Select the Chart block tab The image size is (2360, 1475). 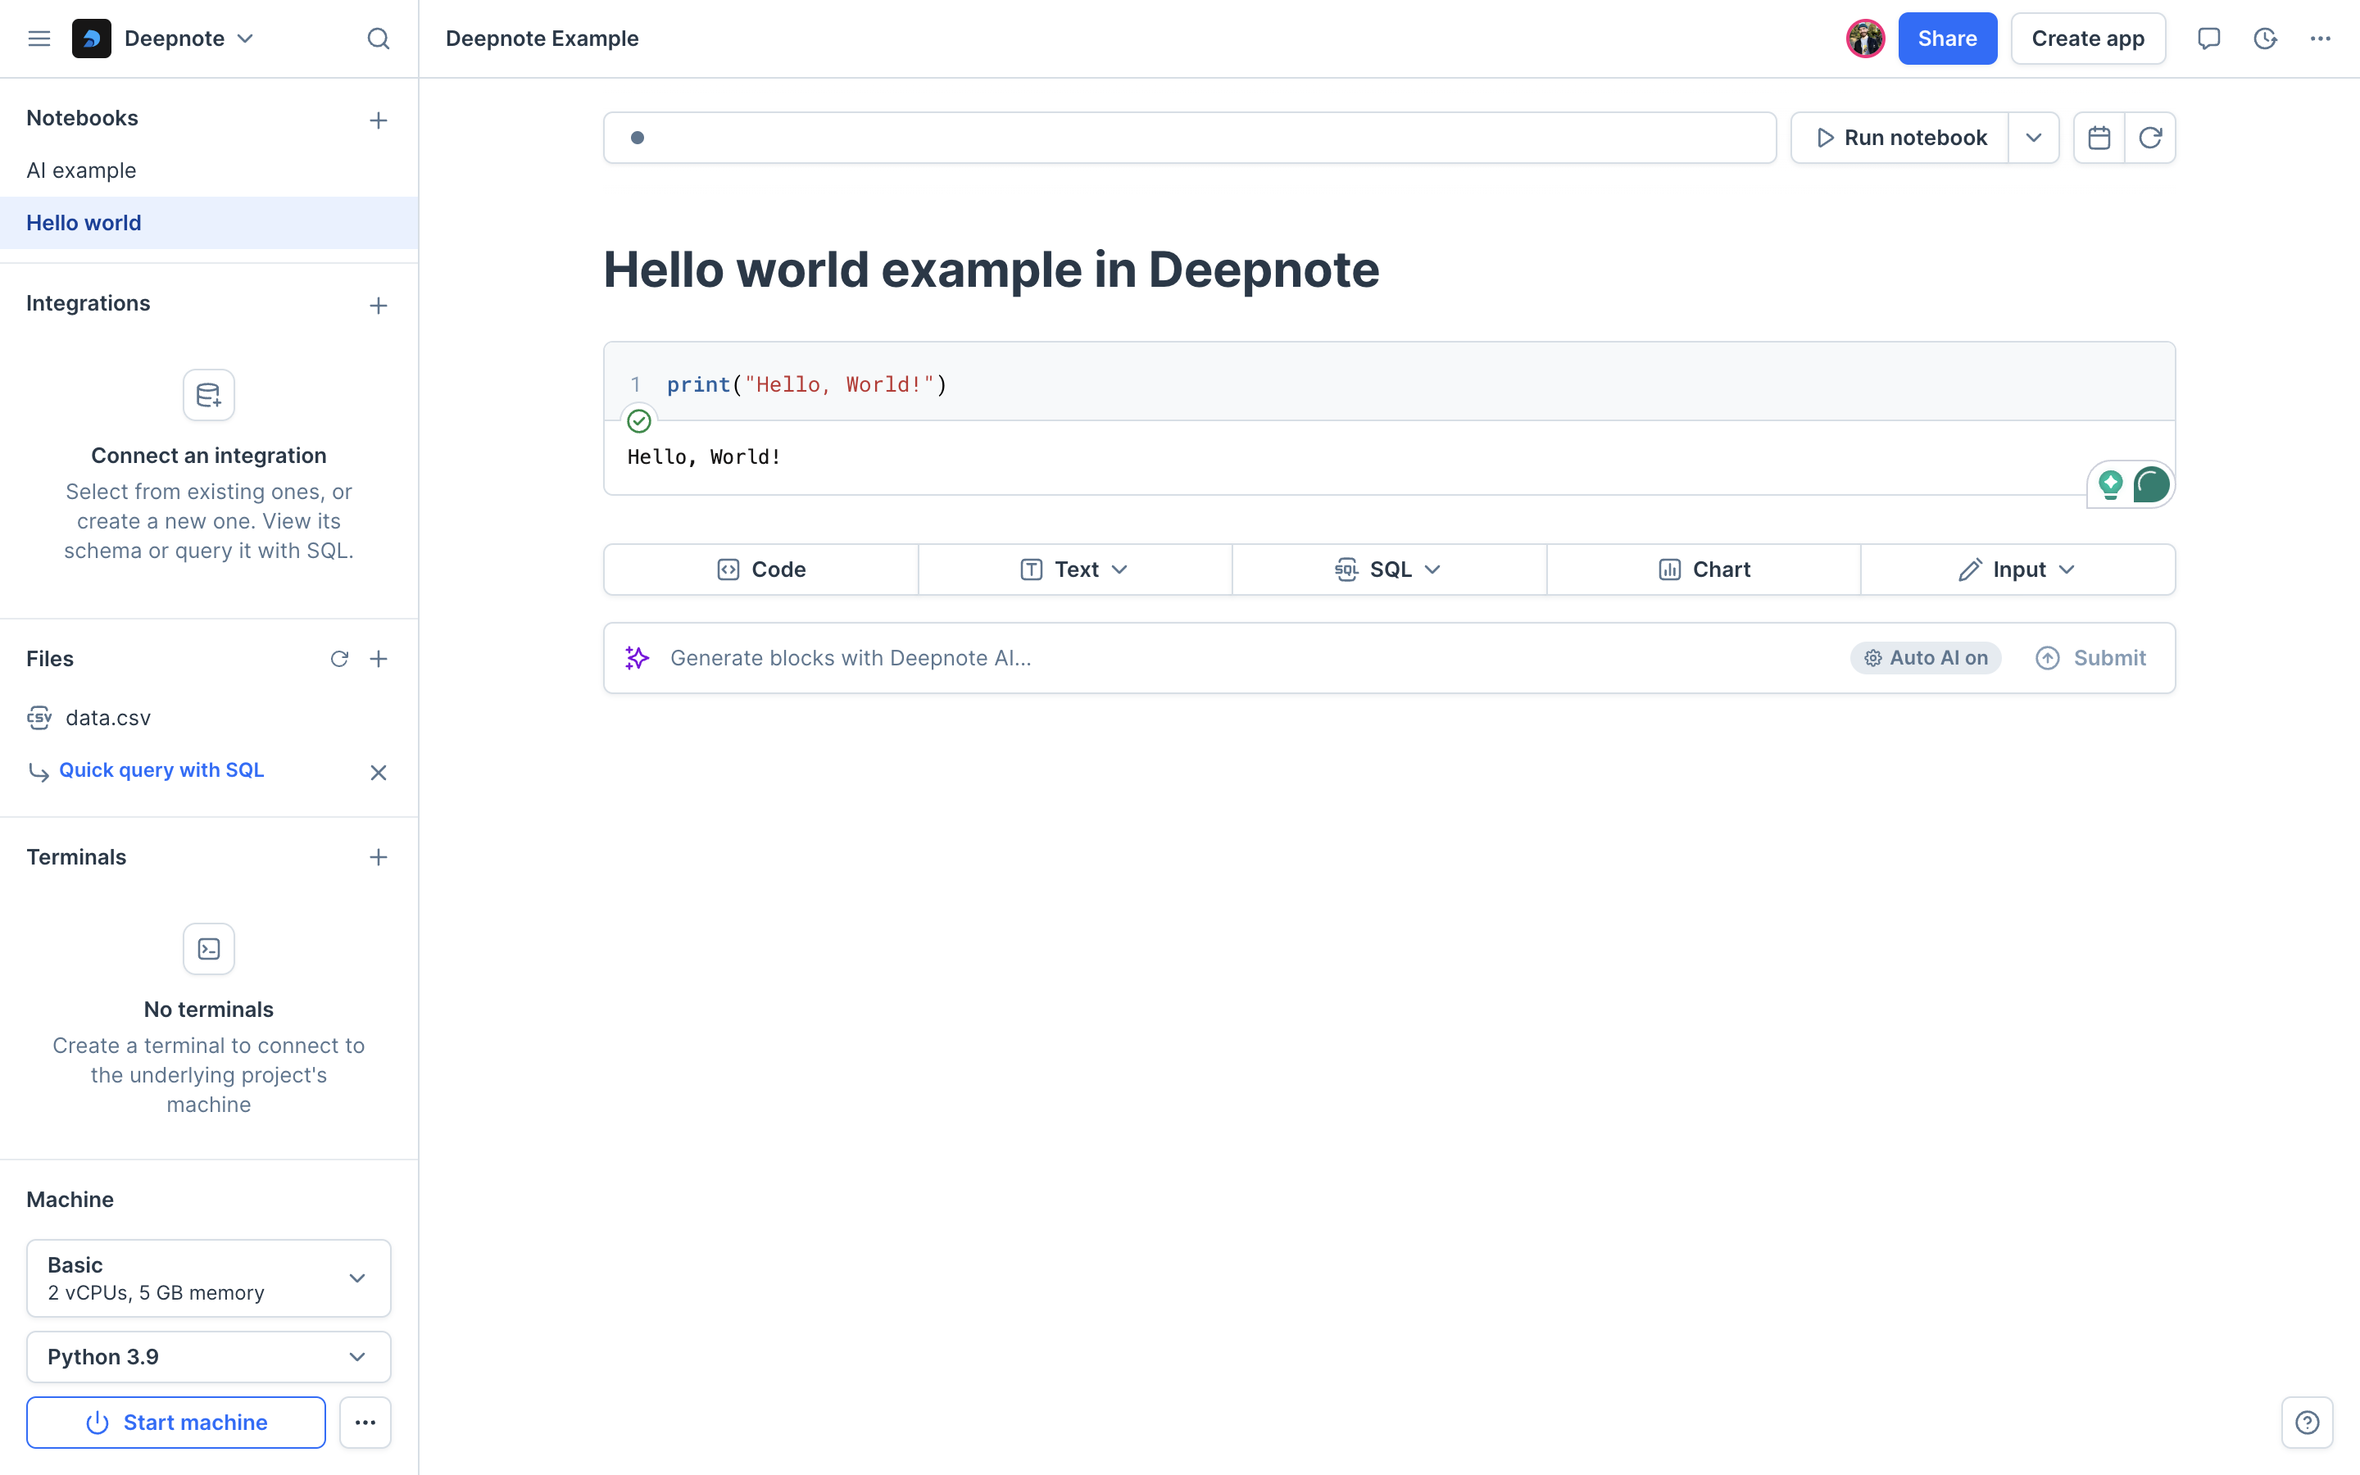point(1704,570)
